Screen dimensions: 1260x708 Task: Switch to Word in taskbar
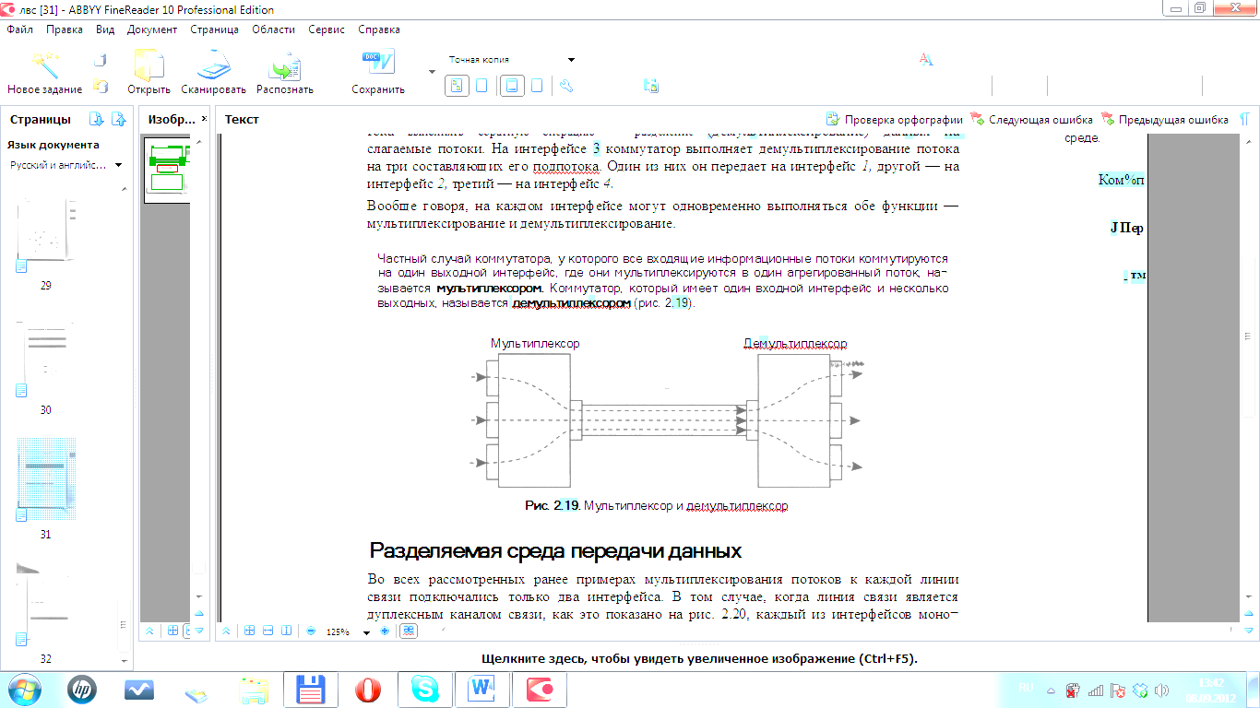(481, 690)
